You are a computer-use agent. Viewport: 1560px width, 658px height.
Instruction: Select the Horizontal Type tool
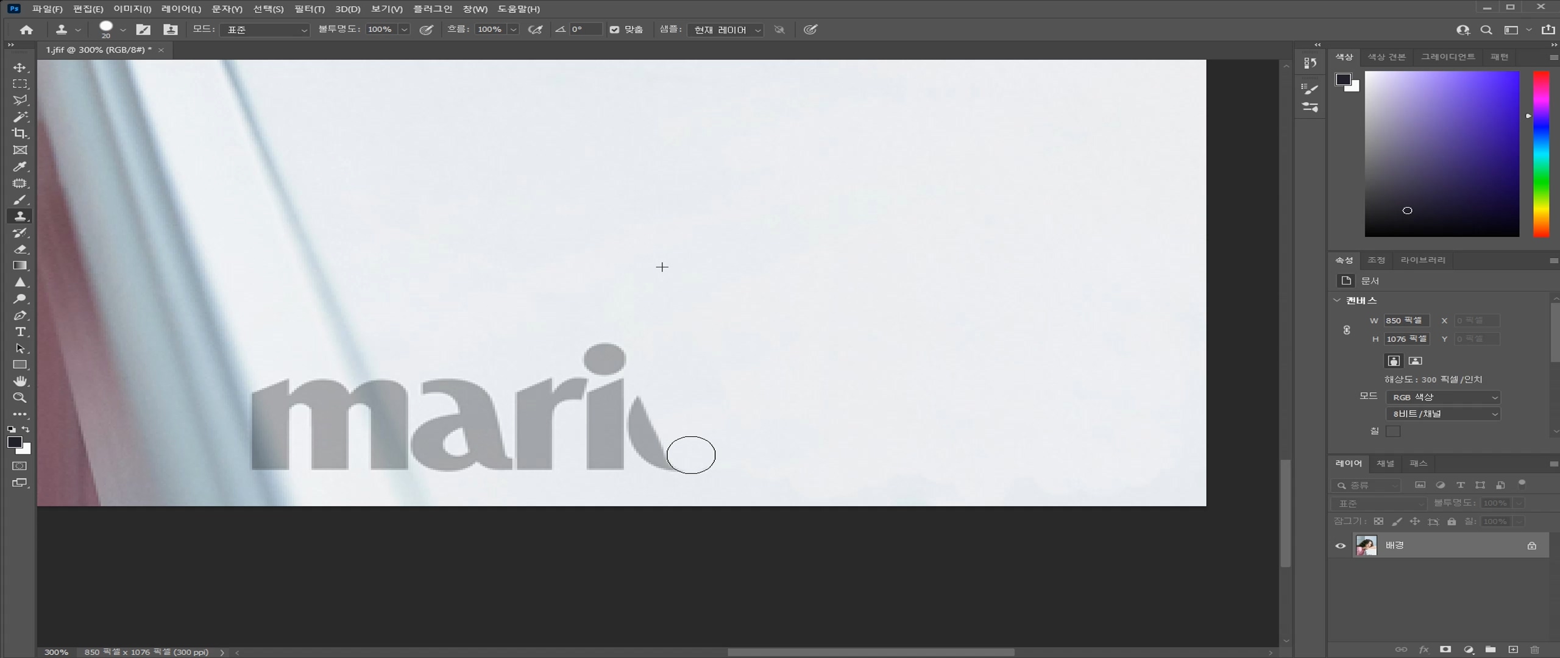(x=20, y=332)
